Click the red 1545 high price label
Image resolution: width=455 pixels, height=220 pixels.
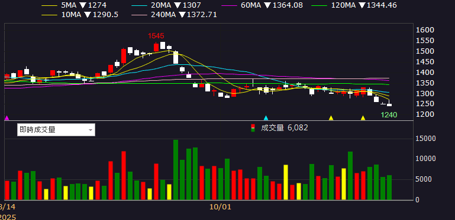pos(156,36)
